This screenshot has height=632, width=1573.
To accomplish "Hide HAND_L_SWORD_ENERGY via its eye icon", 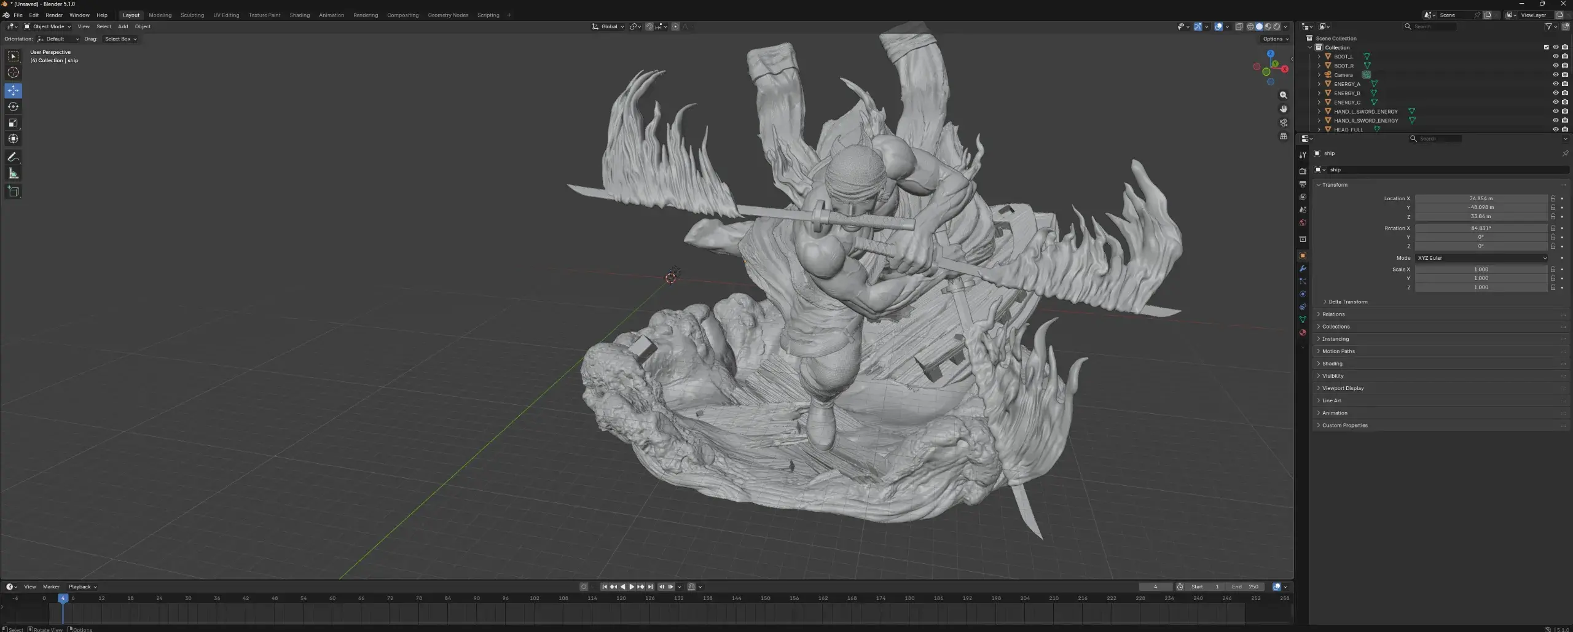I will coord(1555,112).
